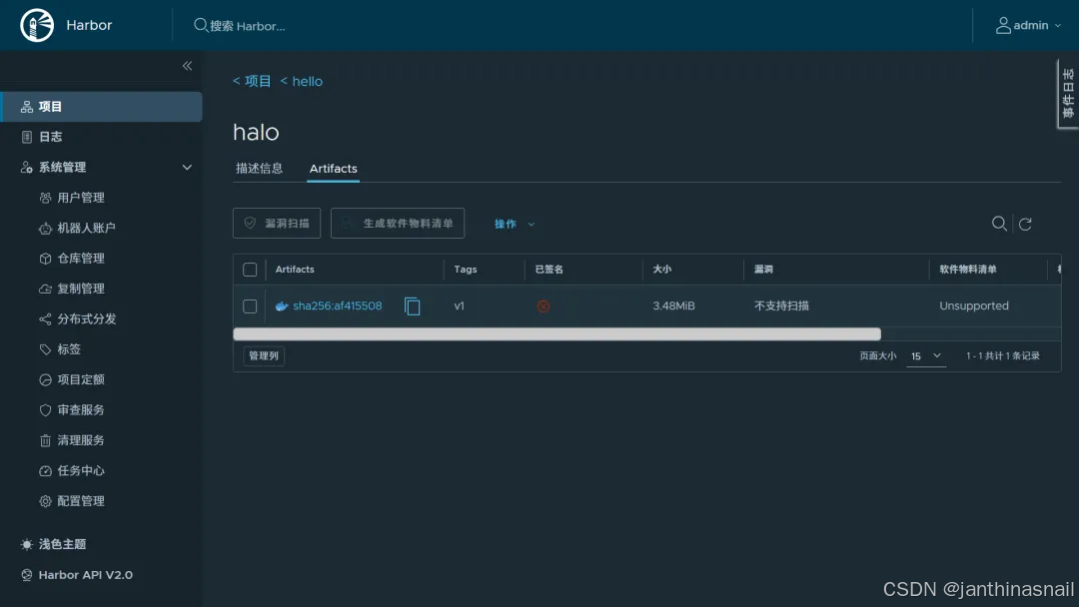Click the Artifacts column header
This screenshot has height=607, width=1079.
[295, 270]
